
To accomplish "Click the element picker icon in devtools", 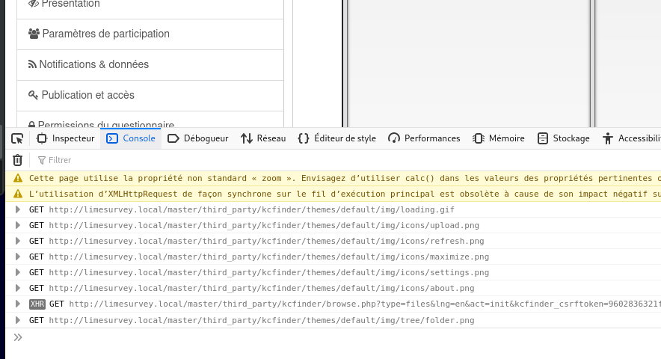I will (x=17, y=138).
